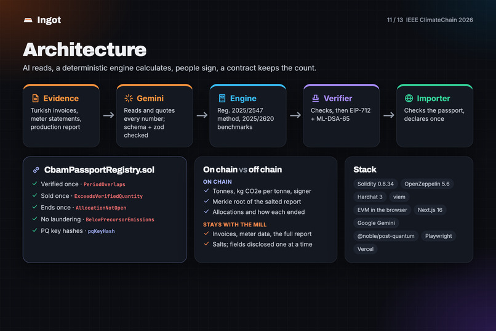Click the Importer card's green top bar
The width and height of the screenshot is (496, 331).
(434, 86)
